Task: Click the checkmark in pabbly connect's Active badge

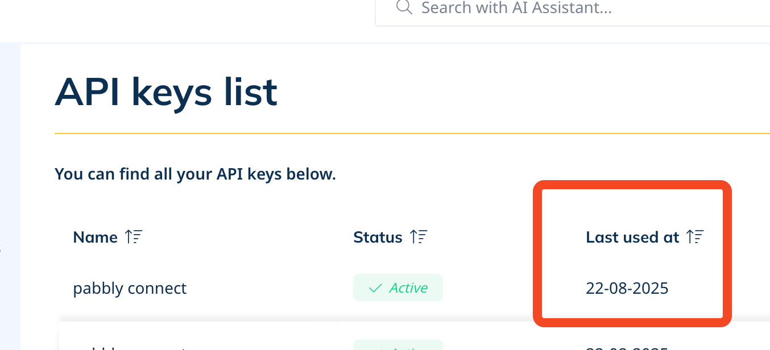Action: (x=375, y=288)
